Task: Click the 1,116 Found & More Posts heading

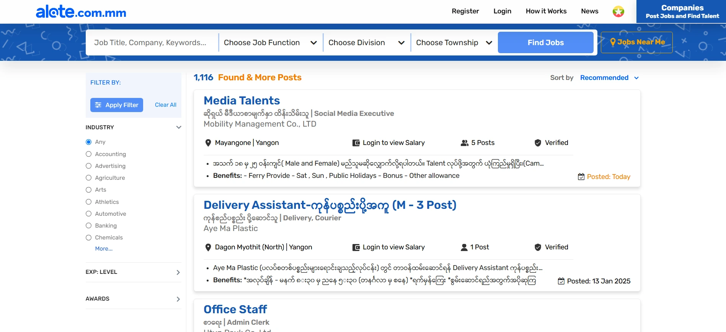Action: pos(247,77)
